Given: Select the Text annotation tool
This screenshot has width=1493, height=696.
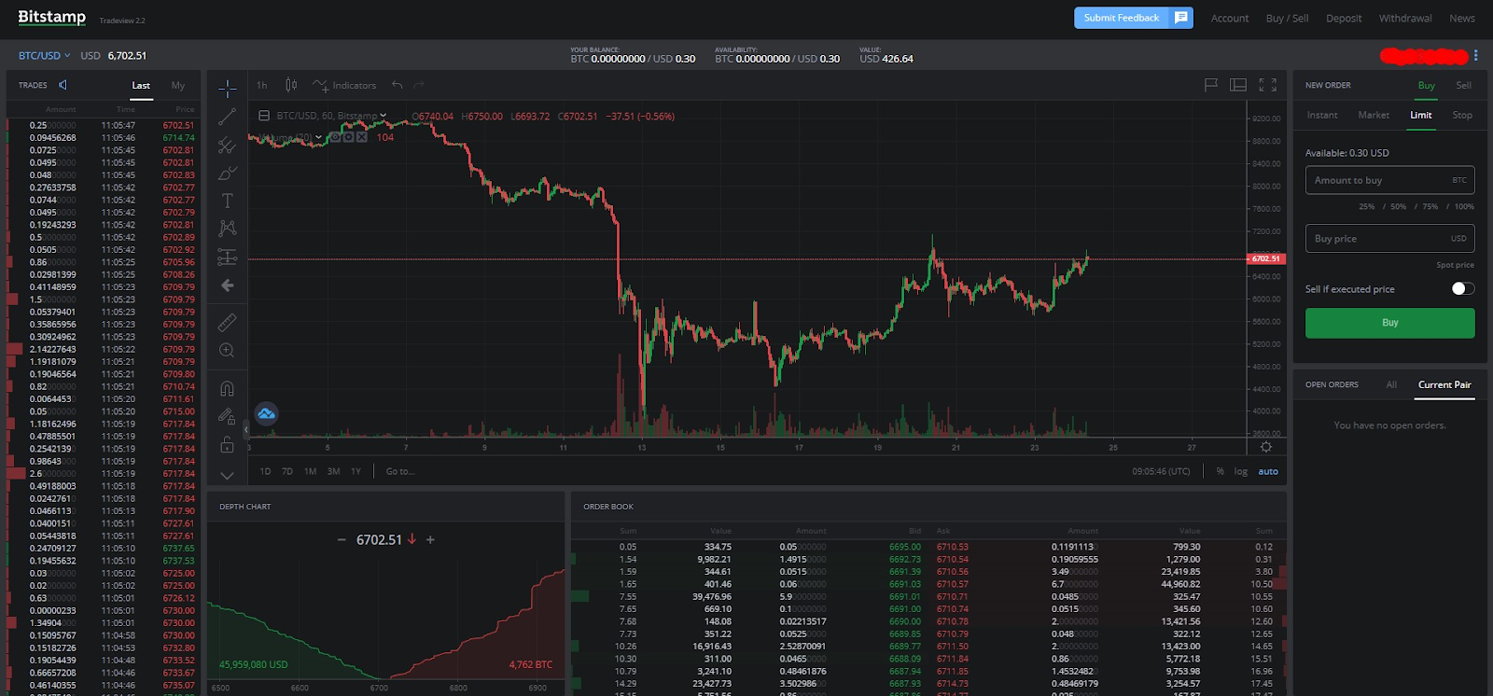Looking at the screenshot, I should 227,201.
